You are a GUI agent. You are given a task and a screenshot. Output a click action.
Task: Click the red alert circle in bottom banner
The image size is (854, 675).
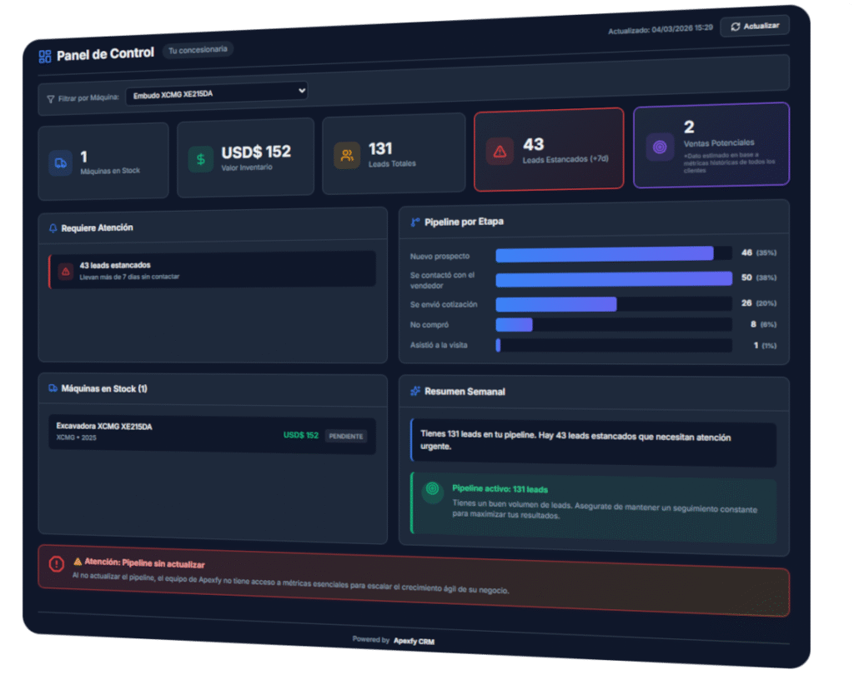[57, 564]
